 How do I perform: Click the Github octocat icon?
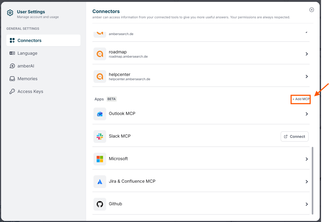(x=100, y=204)
